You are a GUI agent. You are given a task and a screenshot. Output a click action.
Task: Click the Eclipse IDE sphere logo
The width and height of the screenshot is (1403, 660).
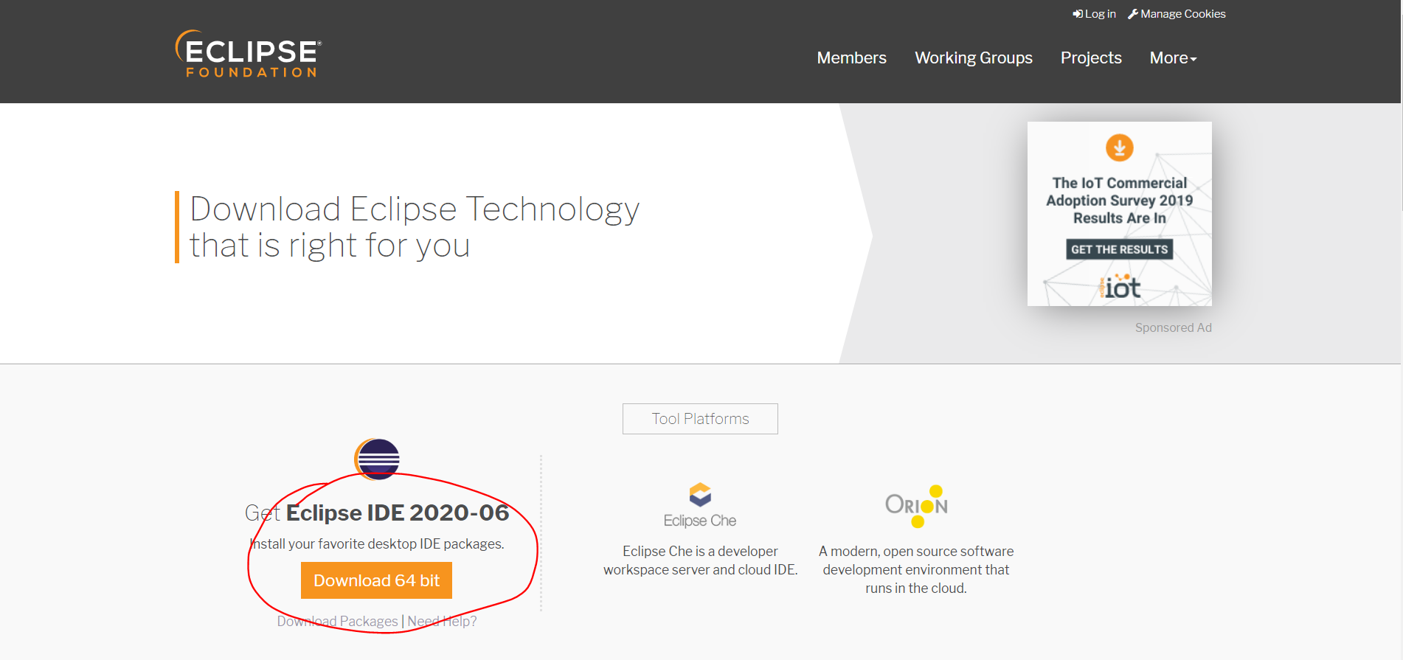click(x=377, y=459)
